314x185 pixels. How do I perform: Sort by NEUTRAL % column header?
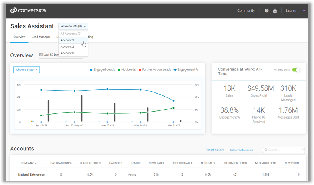click(208, 163)
